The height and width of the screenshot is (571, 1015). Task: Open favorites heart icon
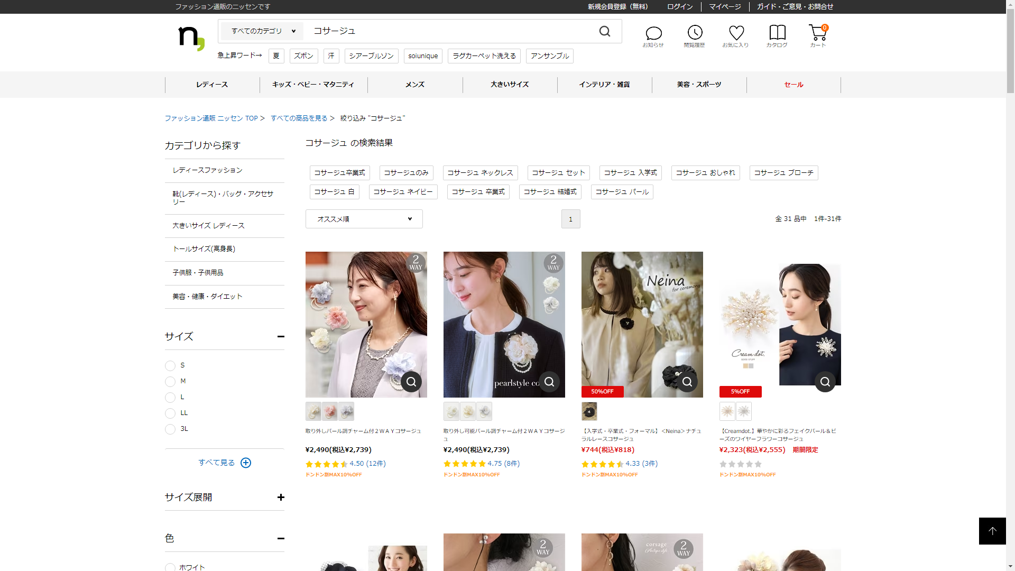[x=736, y=33]
